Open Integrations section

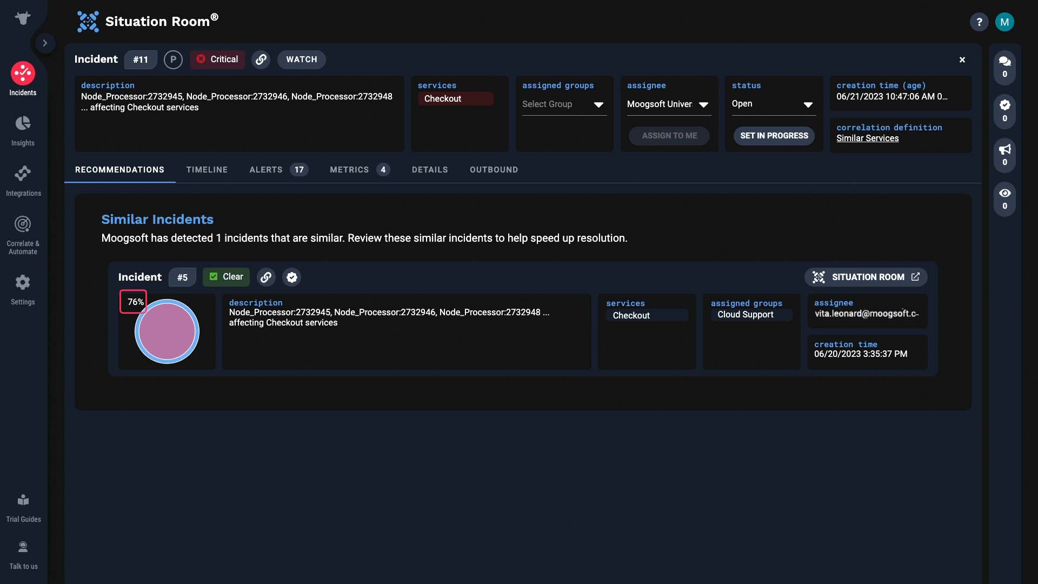[x=23, y=181]
